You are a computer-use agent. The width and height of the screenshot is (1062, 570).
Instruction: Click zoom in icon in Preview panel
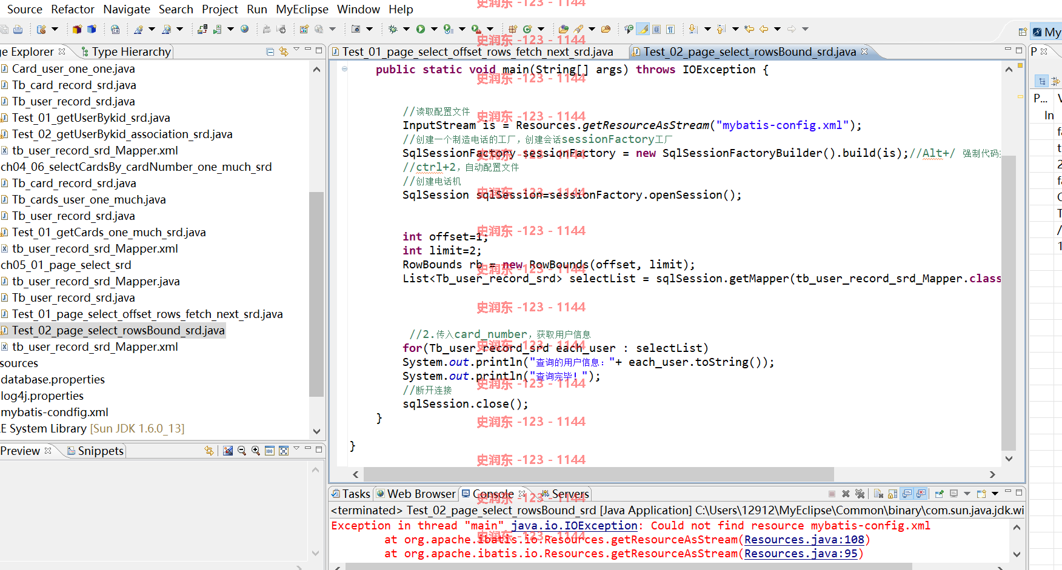pyautogui.click(x=256, y=451)
